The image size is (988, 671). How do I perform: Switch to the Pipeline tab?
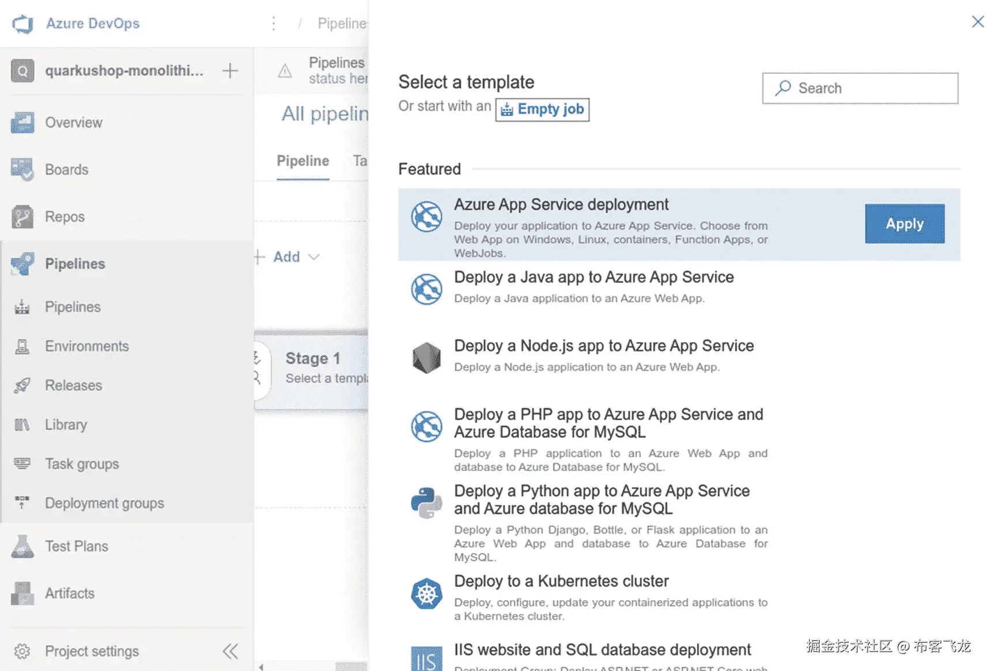(303, 161)
